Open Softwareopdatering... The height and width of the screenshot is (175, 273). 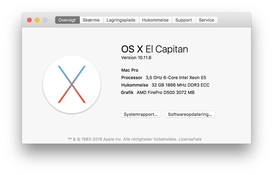tap(190, 114)
